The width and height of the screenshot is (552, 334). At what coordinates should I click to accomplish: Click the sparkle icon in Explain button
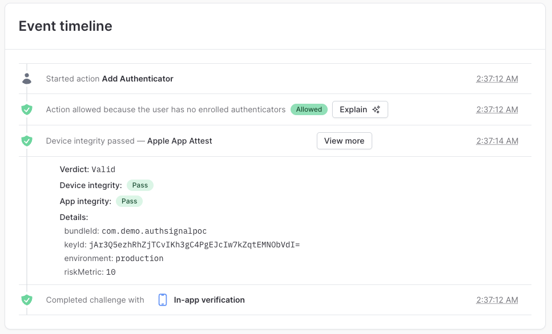376,109
